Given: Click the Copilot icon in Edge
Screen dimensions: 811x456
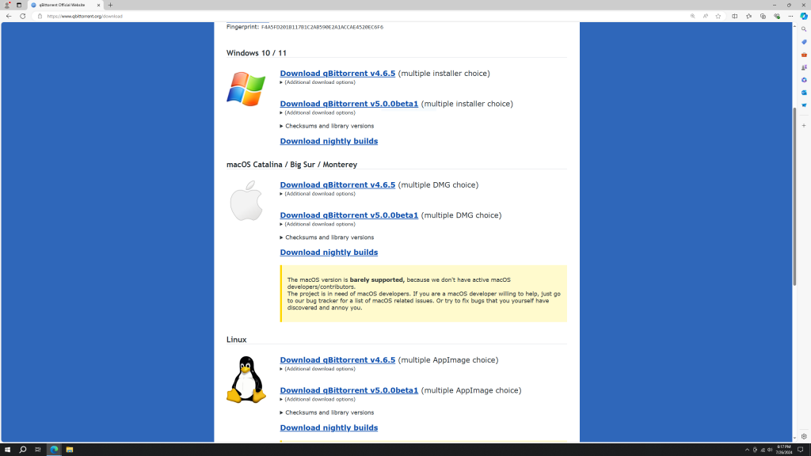Looking at the screenshot, I should [803, 16].
